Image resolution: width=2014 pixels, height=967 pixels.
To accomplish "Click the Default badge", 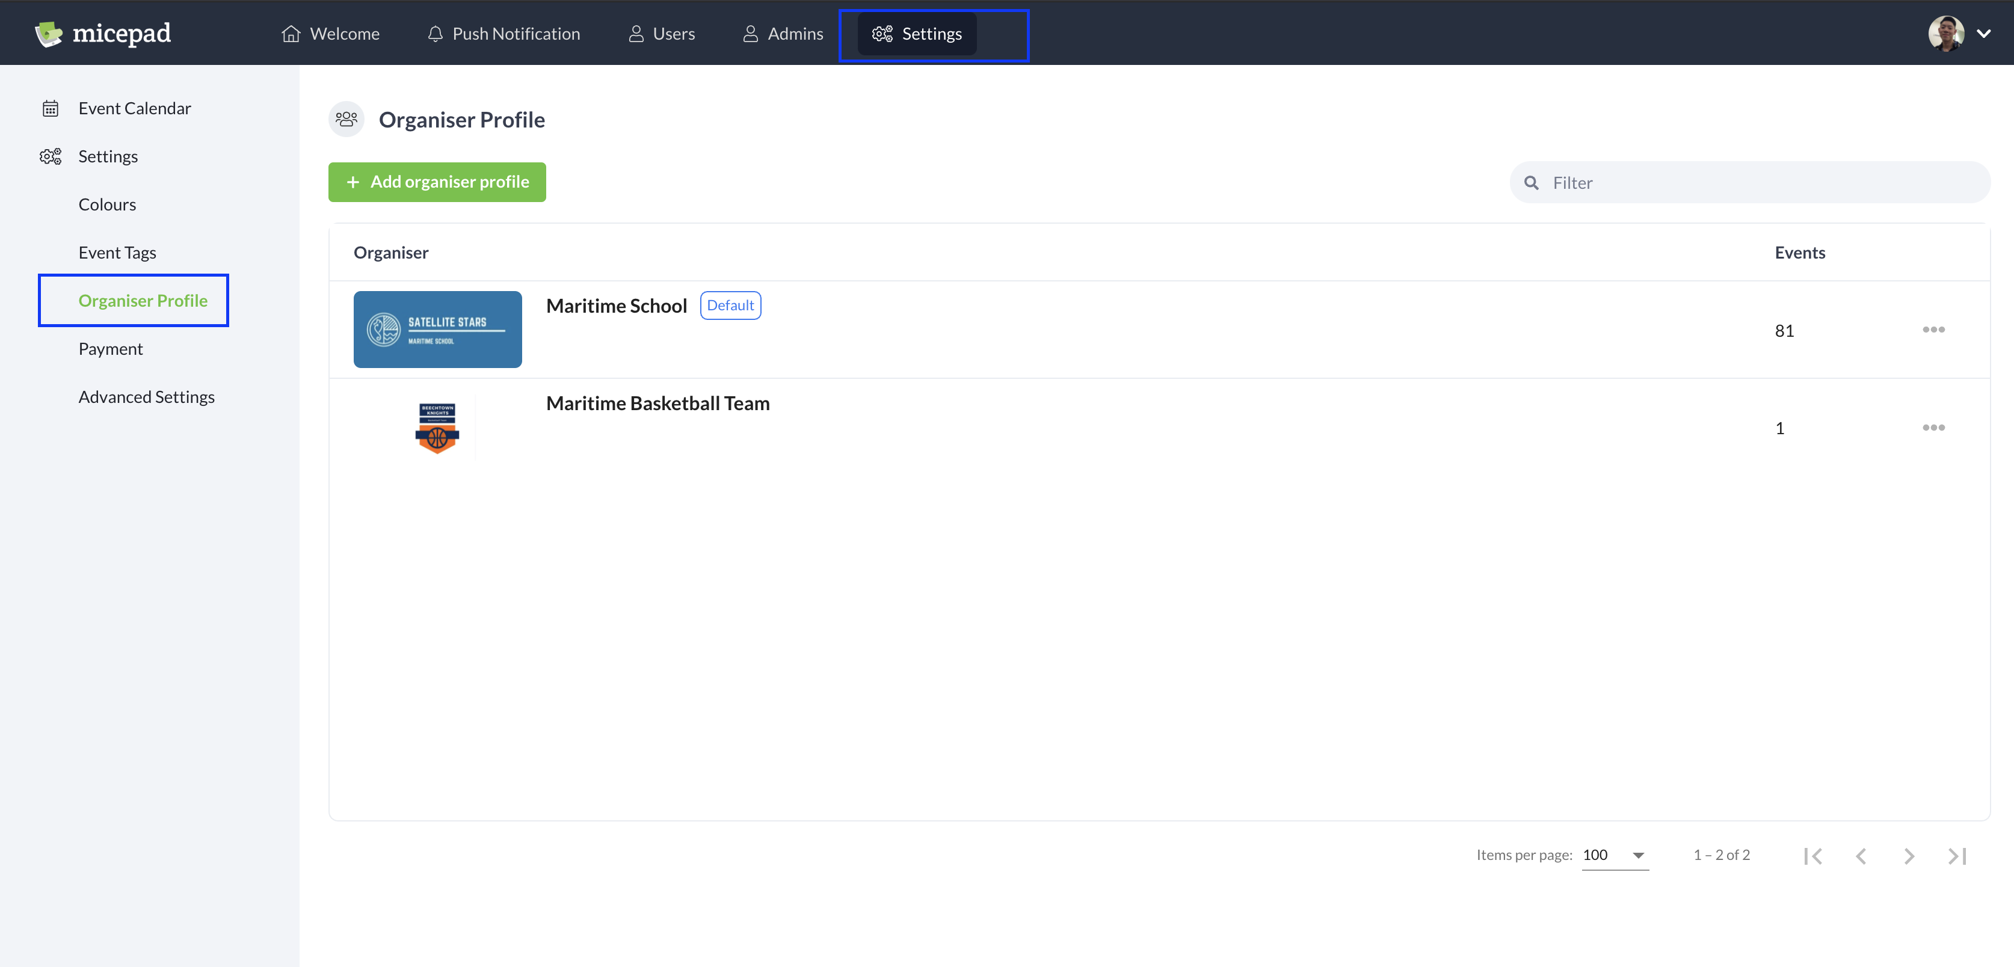I will coord(730,305).
